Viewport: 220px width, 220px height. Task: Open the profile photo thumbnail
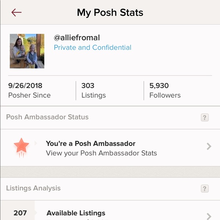click(x=27, y=51)
